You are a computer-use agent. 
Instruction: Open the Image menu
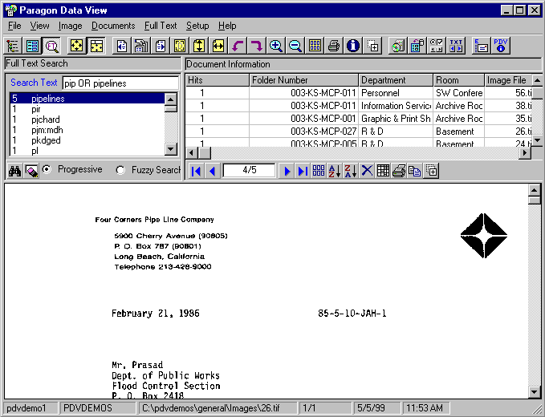tap(70, 26)
